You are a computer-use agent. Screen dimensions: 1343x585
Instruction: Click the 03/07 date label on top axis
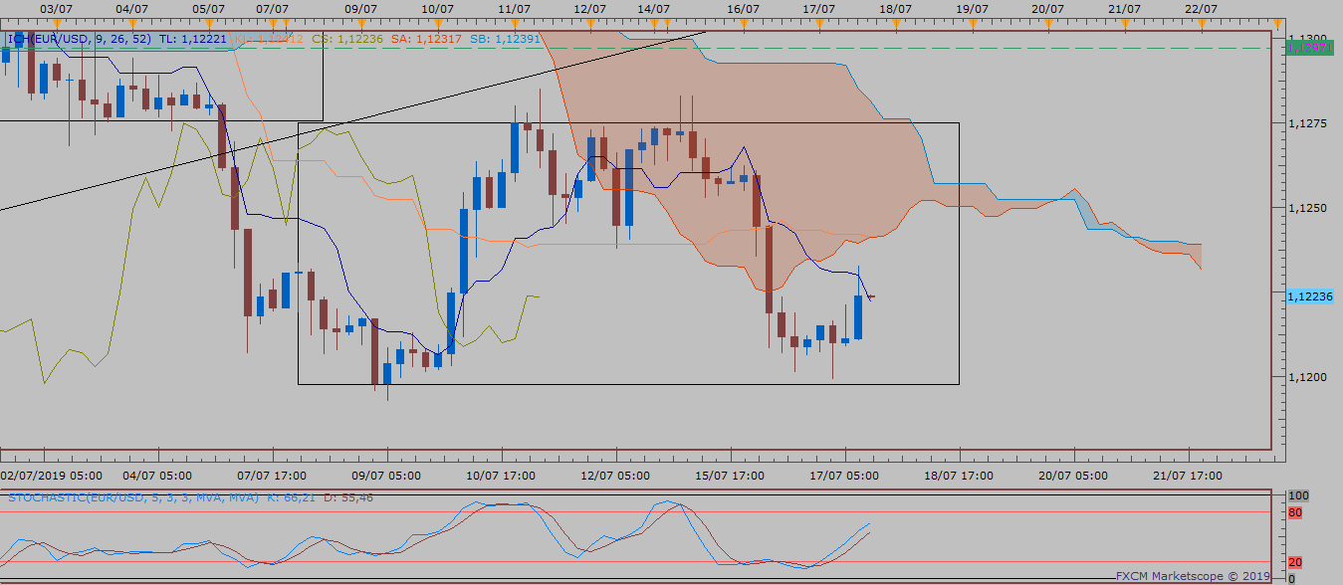(x=56, y=8)
